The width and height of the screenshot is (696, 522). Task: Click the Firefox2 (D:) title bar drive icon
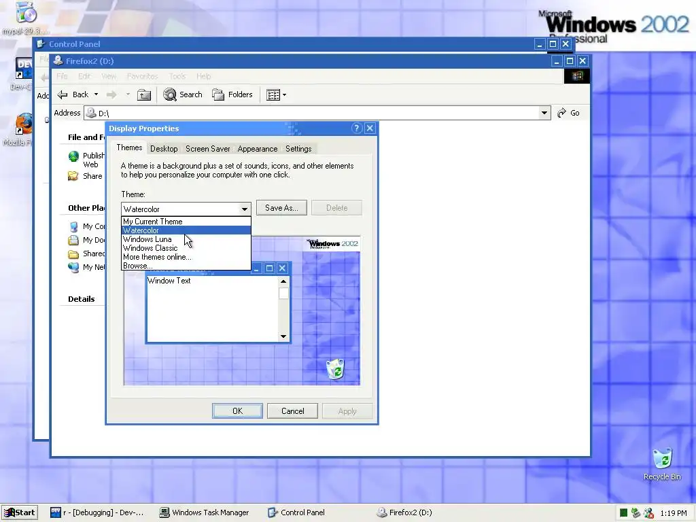(x=58, y=60)
